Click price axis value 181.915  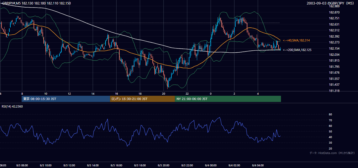tap(334, 60)
